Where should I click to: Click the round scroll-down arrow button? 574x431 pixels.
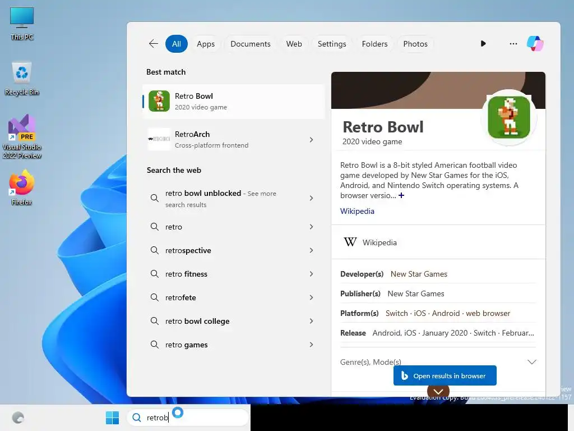(x=438, y=391)
